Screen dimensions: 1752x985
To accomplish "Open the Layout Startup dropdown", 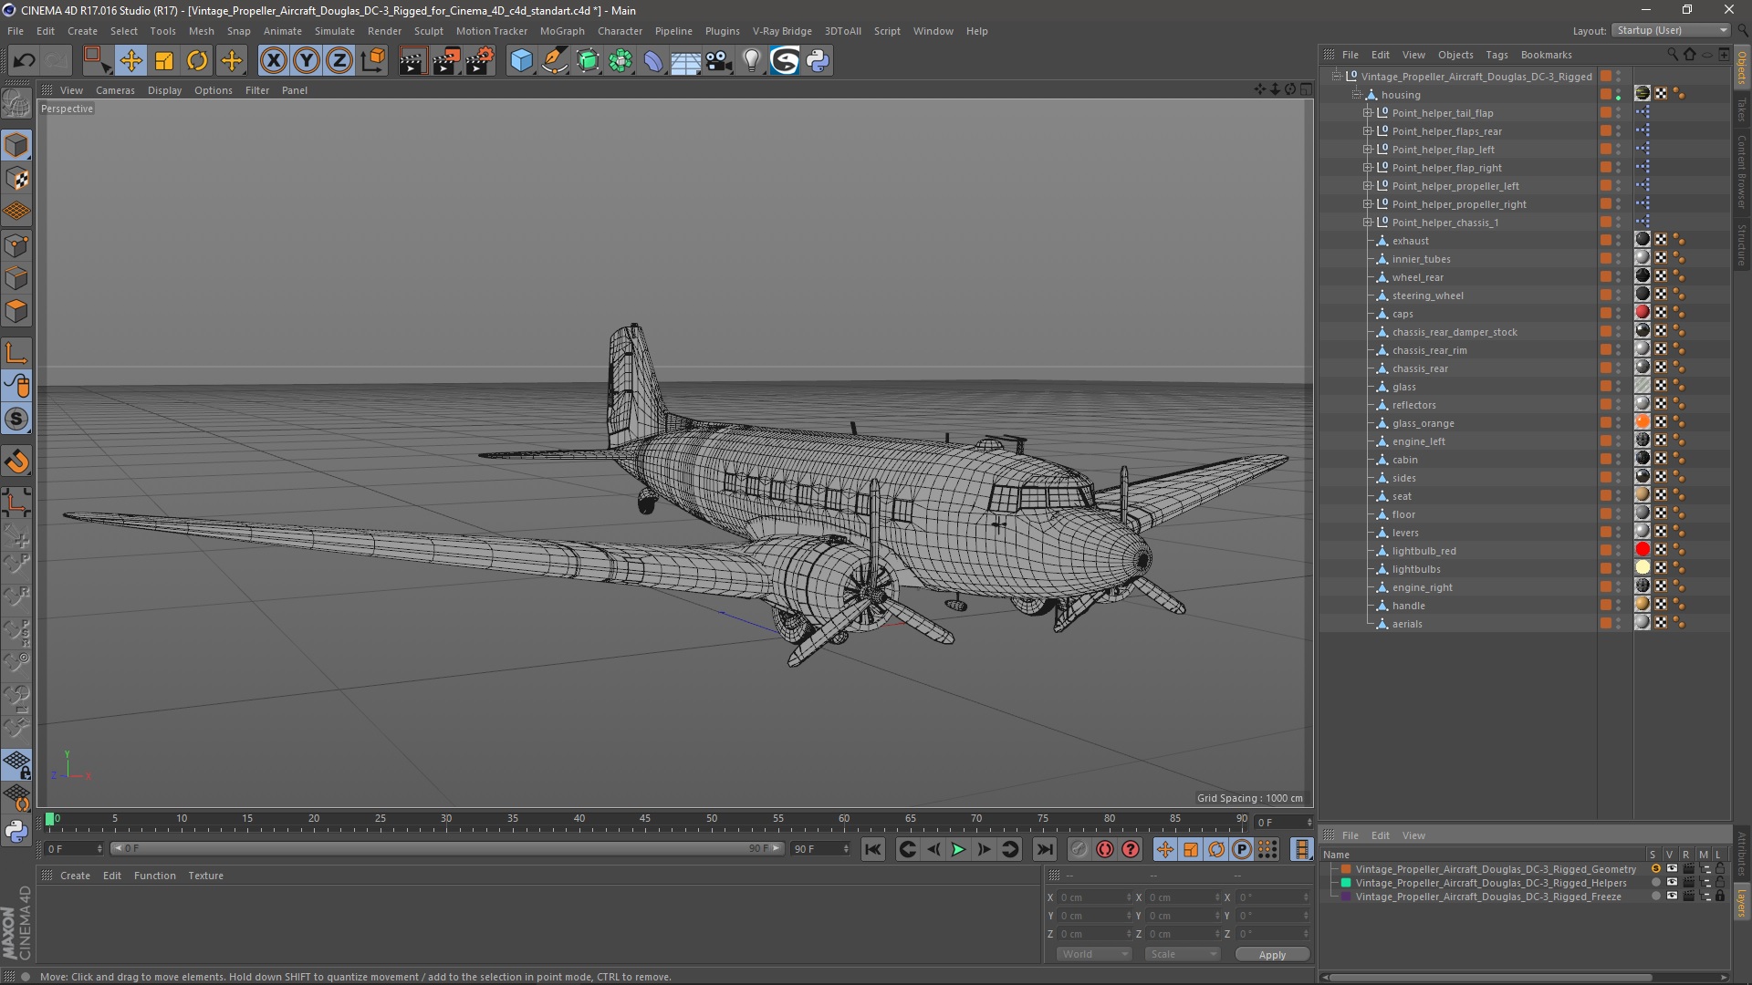I will point(1671,30).
